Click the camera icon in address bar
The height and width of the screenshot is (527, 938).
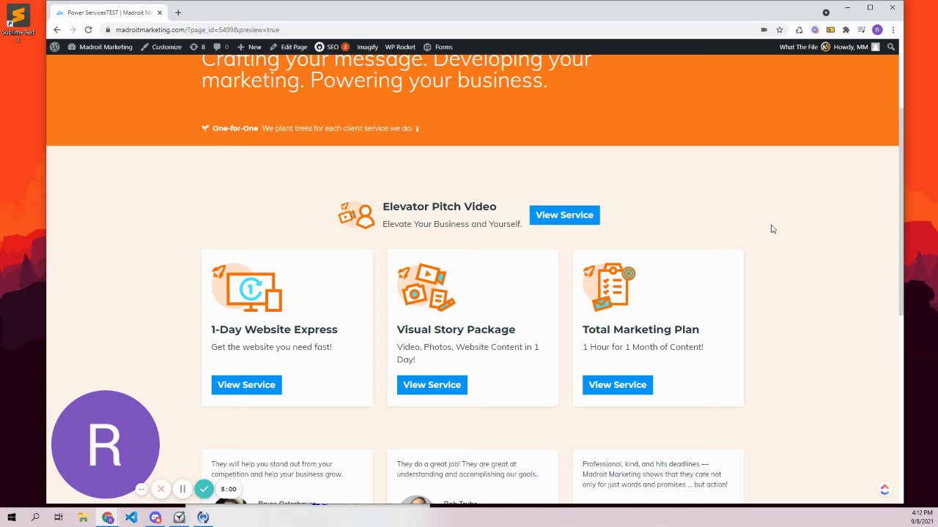pos(764,30)
